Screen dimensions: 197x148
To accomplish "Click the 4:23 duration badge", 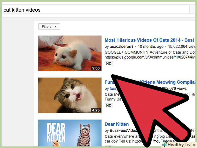I will click(x=96, y=110).
